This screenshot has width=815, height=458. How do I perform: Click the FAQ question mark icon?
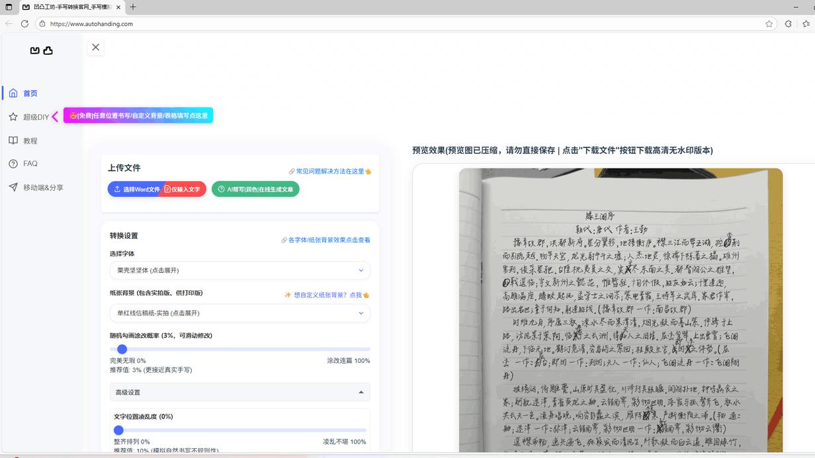tap(13, 163)
